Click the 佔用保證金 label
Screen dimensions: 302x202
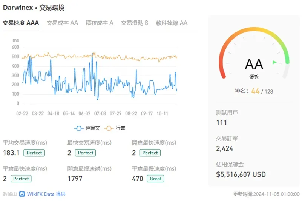230,164
